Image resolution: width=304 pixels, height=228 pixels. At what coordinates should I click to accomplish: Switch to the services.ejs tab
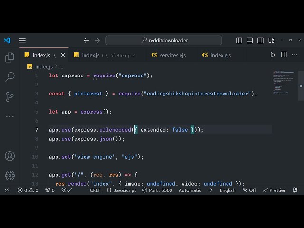coord(169,55)
